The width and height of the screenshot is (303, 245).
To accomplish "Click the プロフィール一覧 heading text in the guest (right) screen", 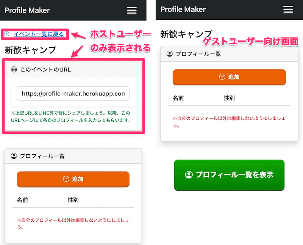I will point(198,54).
